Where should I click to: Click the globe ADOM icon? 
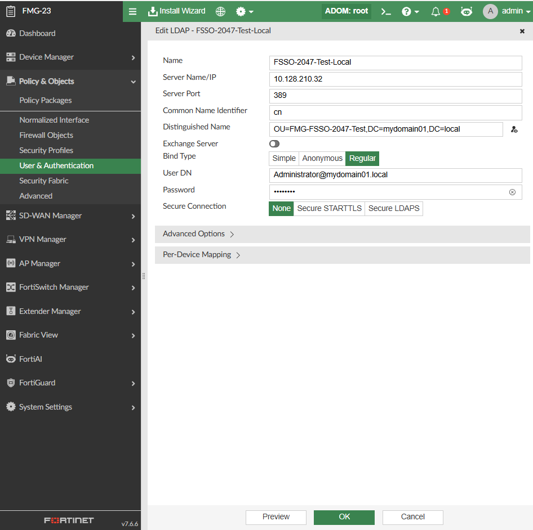tap(221, 12)
